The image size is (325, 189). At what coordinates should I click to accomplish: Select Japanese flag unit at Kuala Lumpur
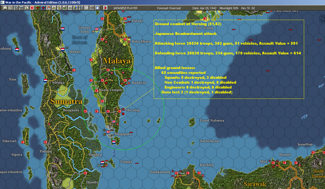click(x=96, y=91)
